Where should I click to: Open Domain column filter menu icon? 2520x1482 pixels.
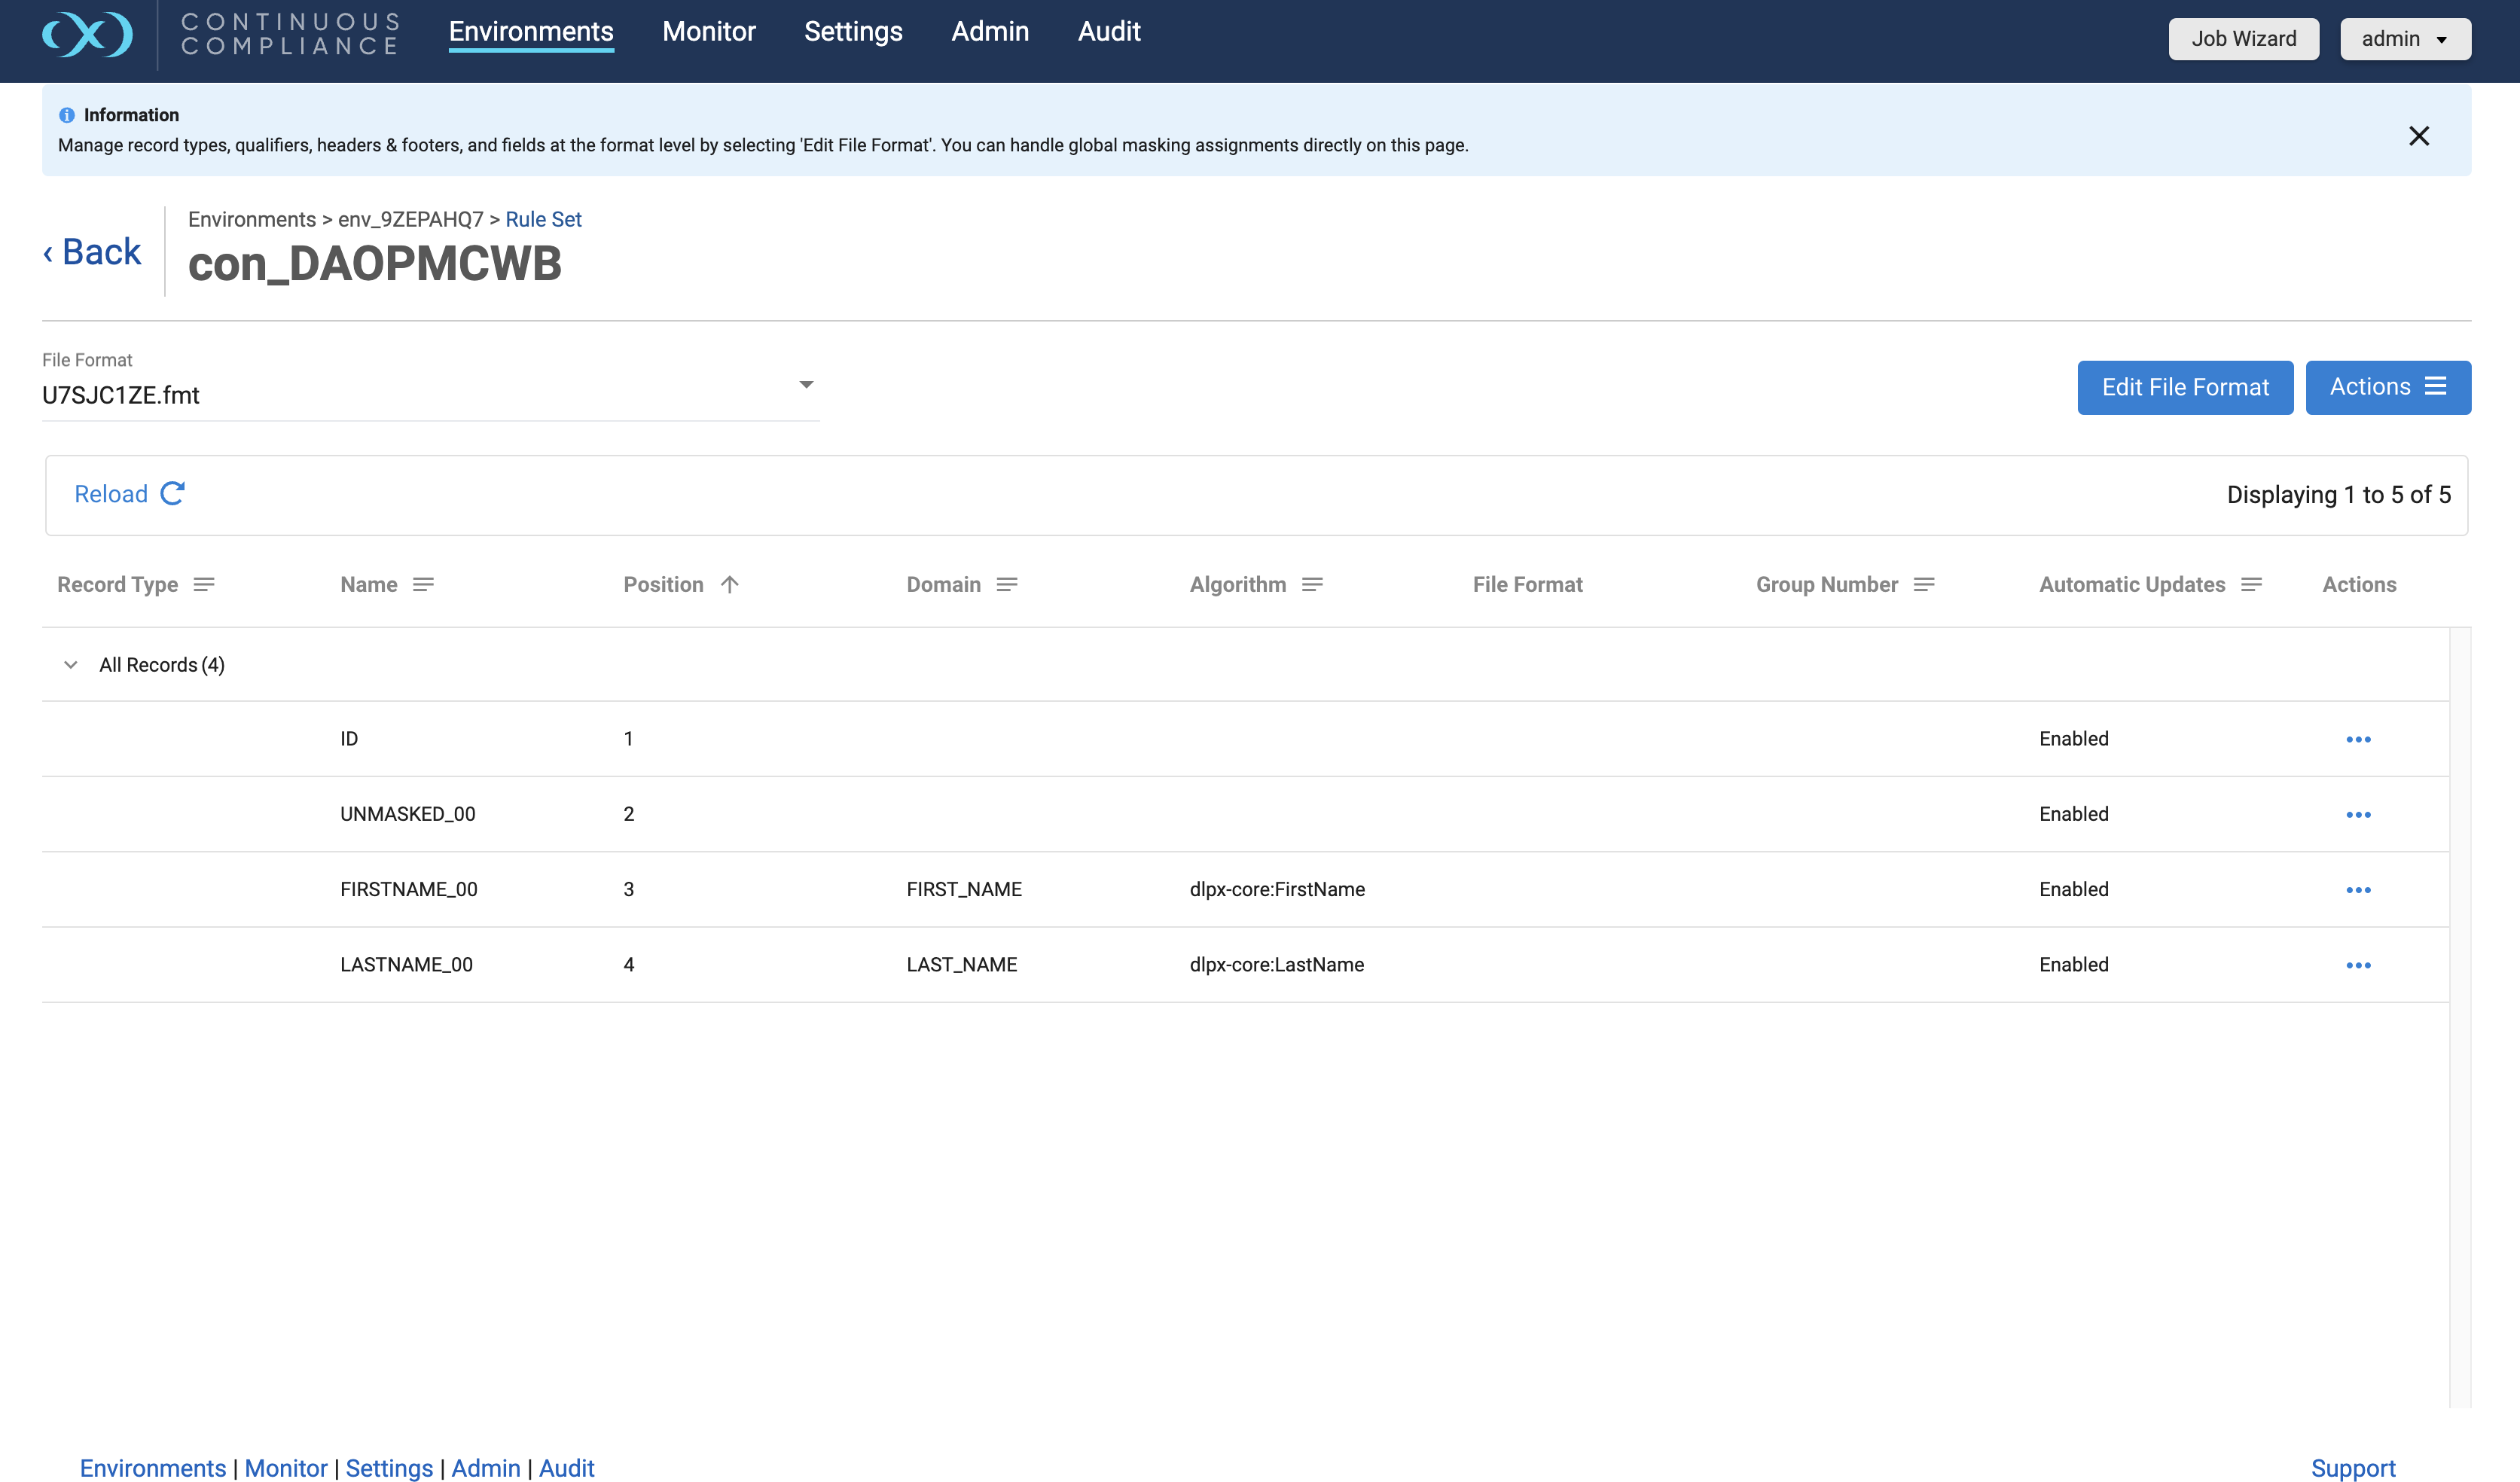tap(1007, 585)
